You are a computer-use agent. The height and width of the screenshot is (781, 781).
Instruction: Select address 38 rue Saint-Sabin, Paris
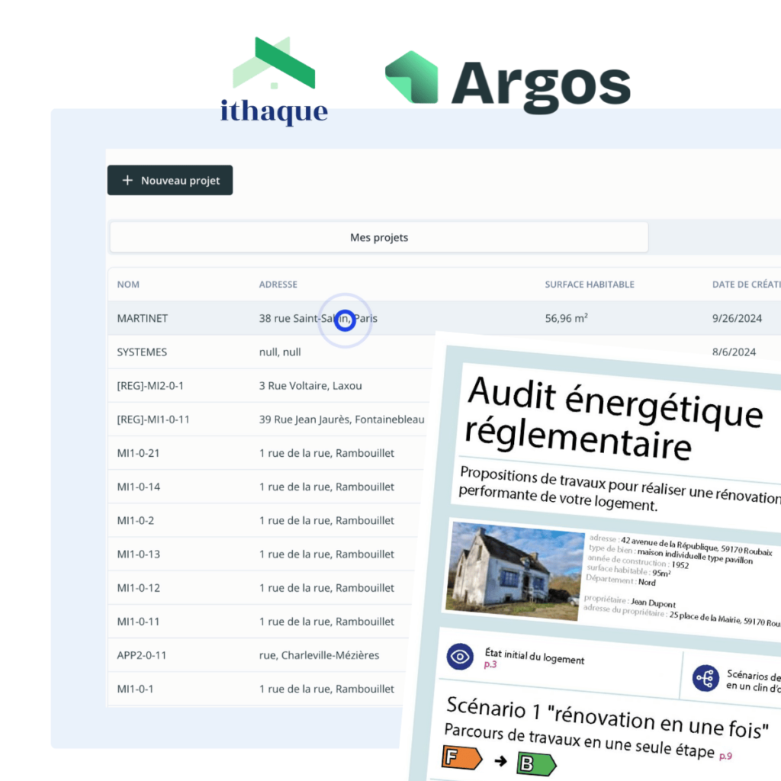(318, 318)
